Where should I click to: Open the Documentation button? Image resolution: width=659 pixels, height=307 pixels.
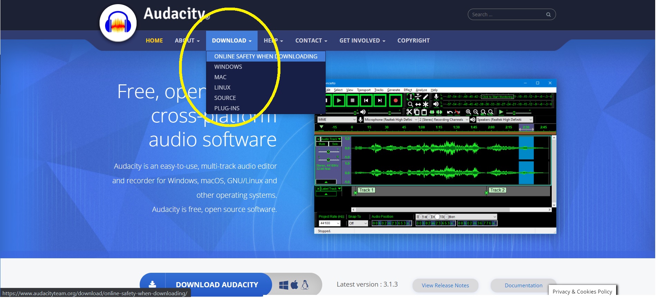point(523,286)
